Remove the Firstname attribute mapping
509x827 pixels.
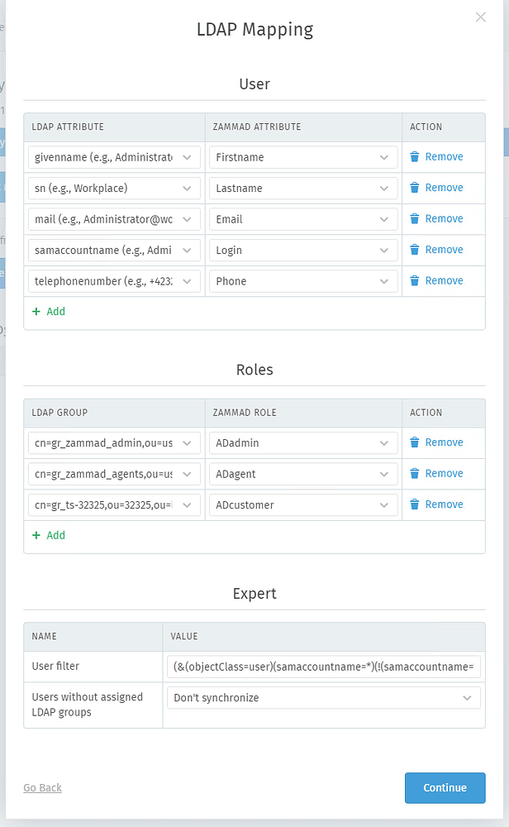tap(438, 157)
